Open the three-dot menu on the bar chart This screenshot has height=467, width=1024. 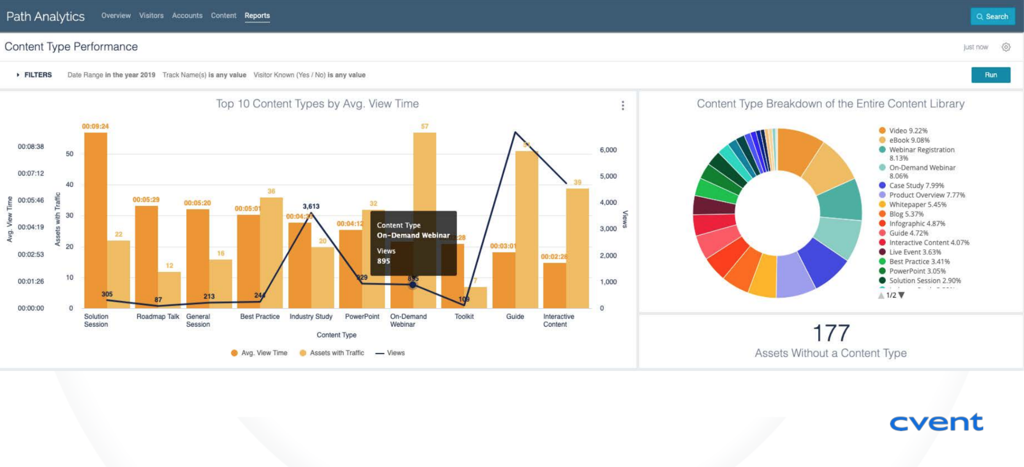pyautogui.click(x=623, y=105)
